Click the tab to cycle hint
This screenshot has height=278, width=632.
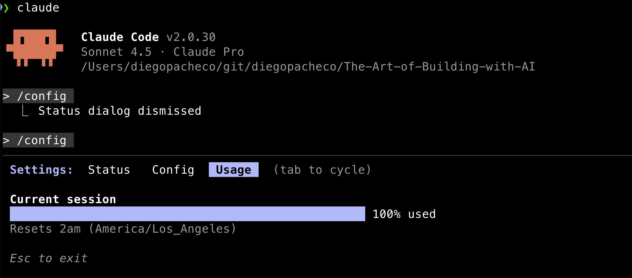tap(322, 170)
